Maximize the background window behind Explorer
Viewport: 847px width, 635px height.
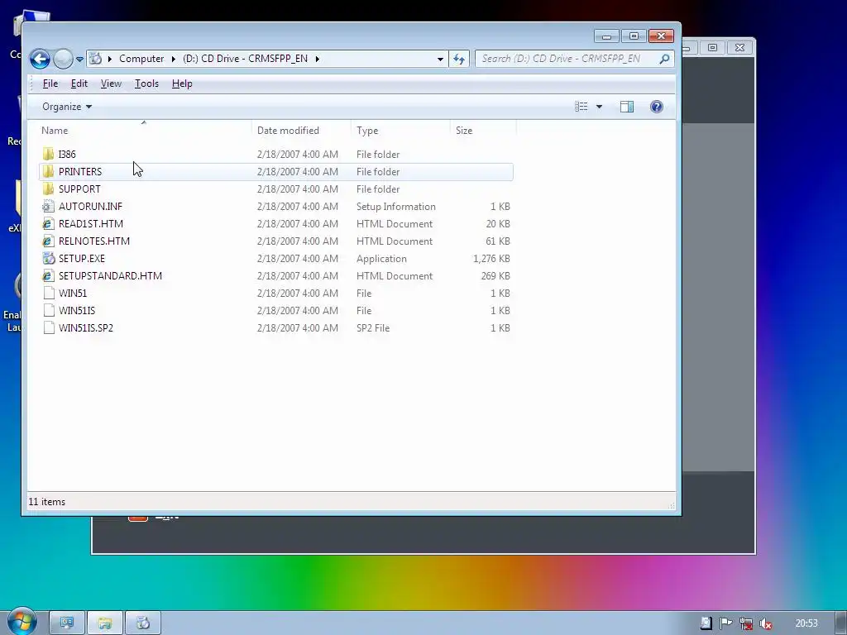point(712,47)
